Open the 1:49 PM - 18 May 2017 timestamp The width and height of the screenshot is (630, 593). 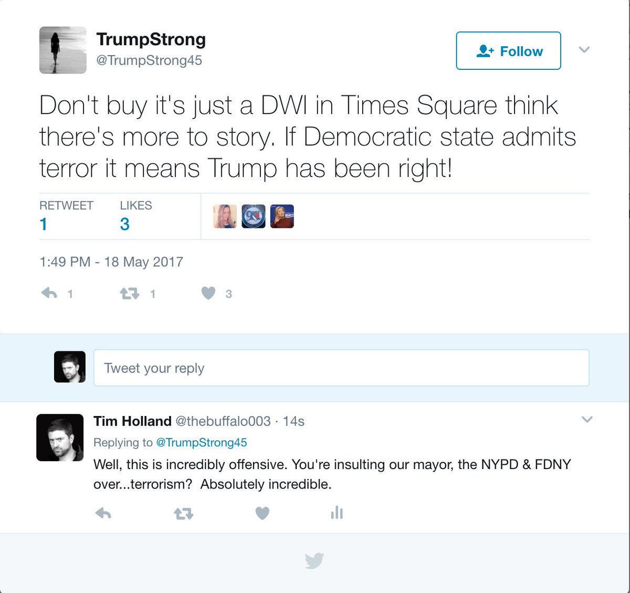tap(111, 262)
